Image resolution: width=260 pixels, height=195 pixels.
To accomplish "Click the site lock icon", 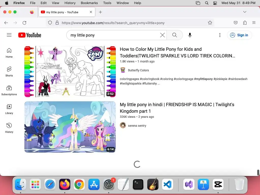I will pos(57,23).
